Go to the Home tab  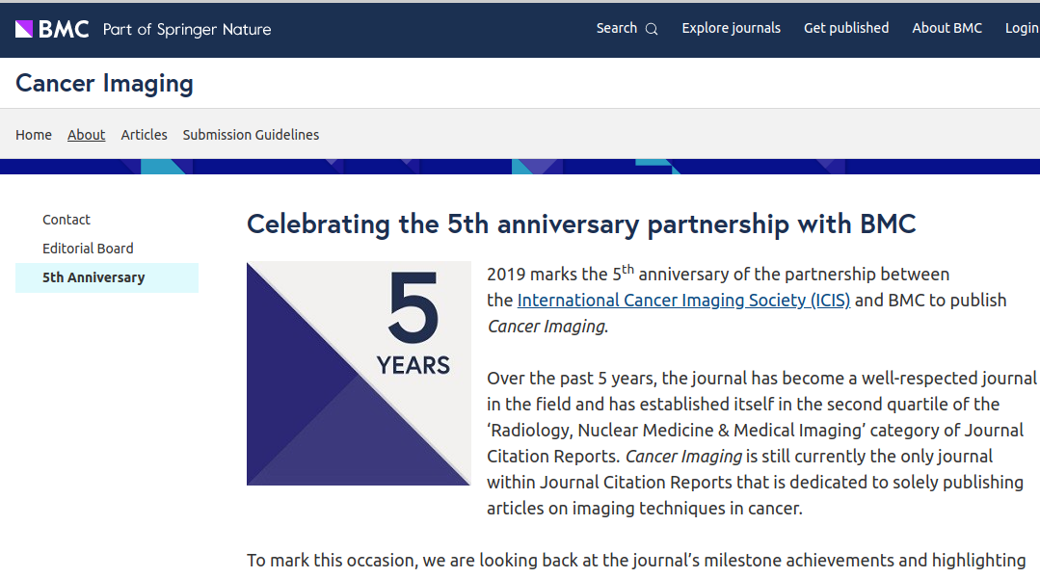34,135
